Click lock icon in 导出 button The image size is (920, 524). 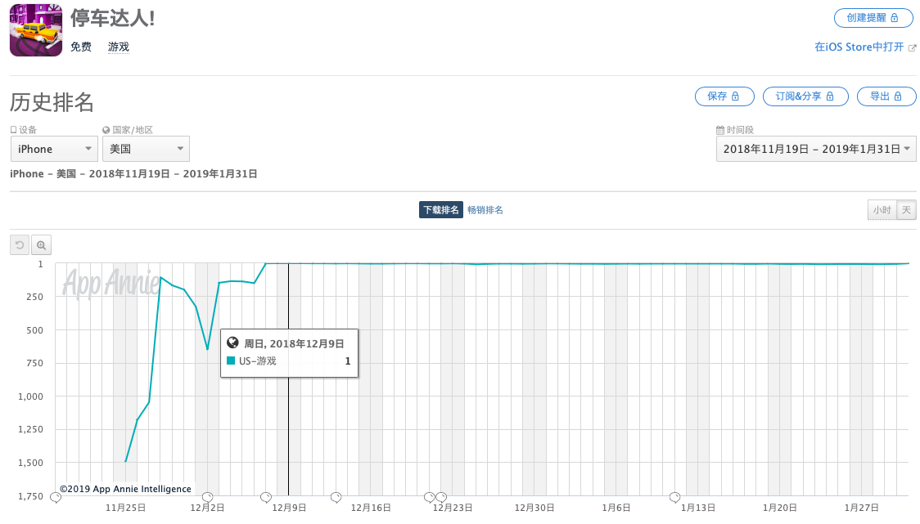pyautogui.click(x=898, y=96)
